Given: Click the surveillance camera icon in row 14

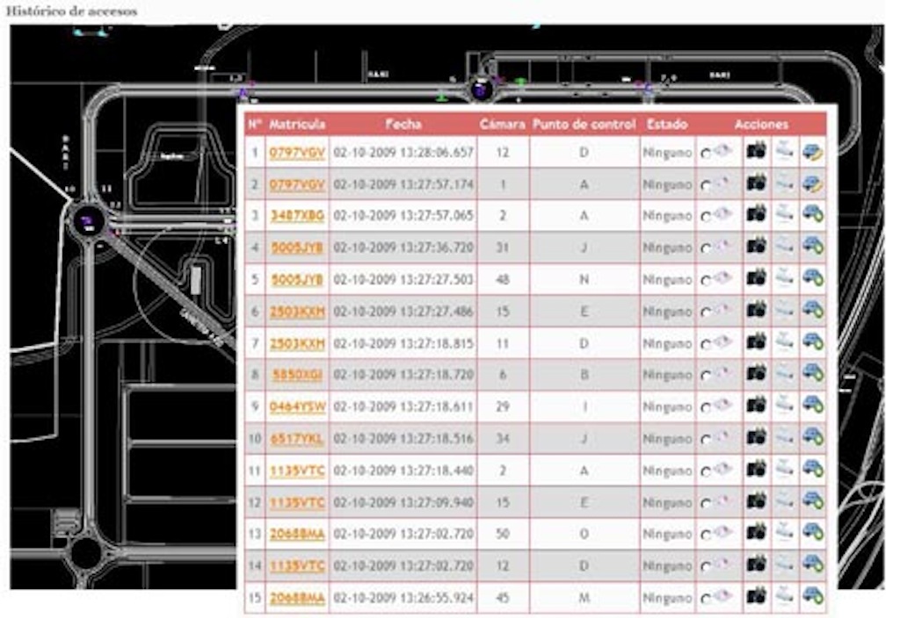Looking at the screenshot, I should [x=784, y=565].
